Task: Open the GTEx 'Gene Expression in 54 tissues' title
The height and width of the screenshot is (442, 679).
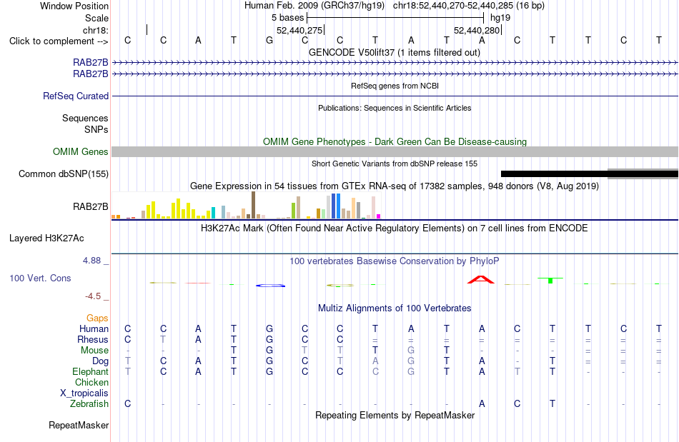Action: pos(394,186)
